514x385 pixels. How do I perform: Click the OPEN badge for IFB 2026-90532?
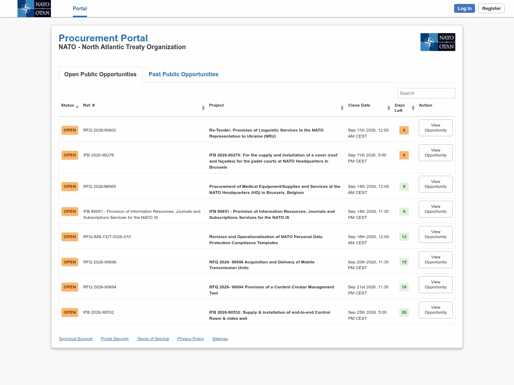pyautogui.click(x=70, y=312)
